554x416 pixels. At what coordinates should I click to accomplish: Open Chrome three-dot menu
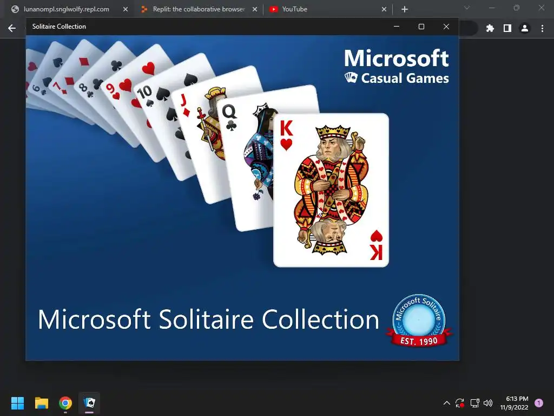[x=542, y=28]
